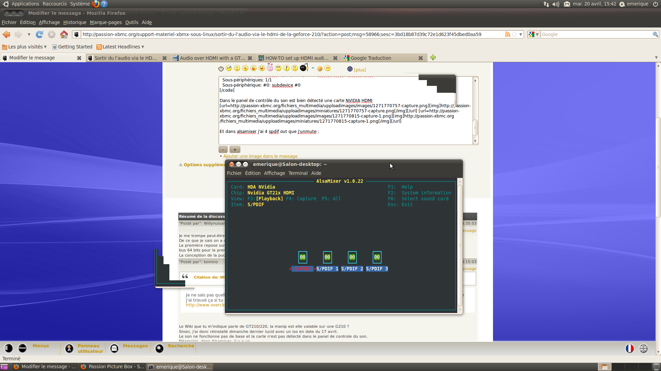Click the French flag language icon
This screenshot has width=661, height=371.
pos(630,348)
